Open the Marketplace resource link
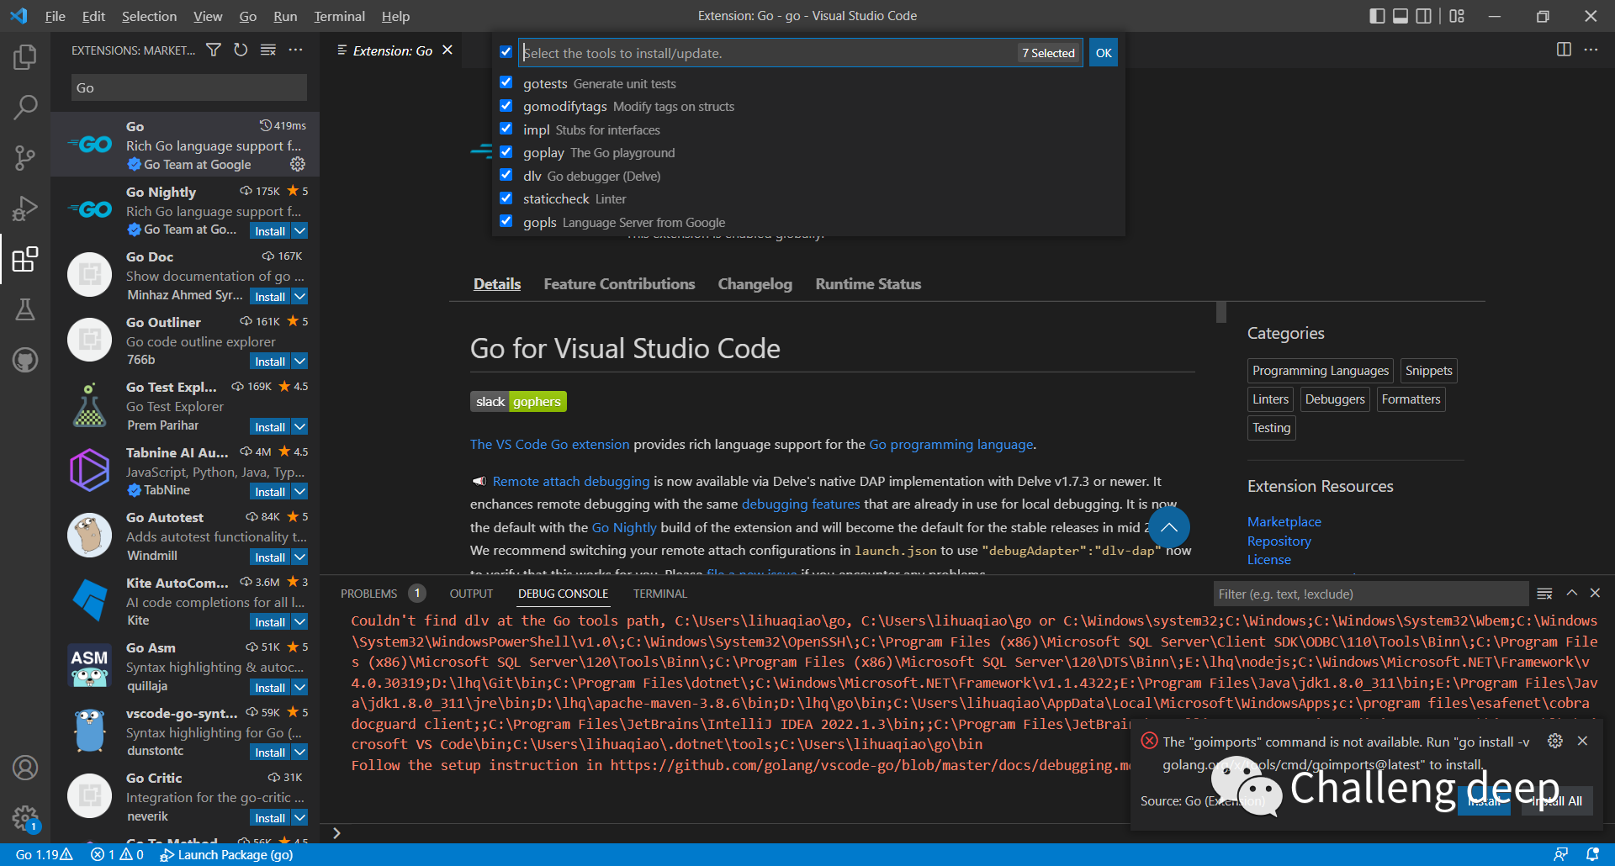Screen dimensions: 1615x866 (1284, 521)
